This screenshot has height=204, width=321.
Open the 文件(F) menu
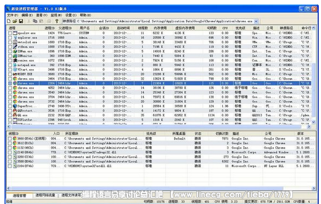(x=12, y=15)
